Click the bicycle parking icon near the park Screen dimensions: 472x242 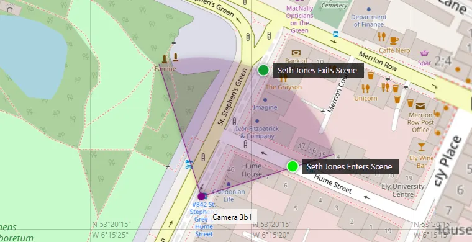click(189, 164)
